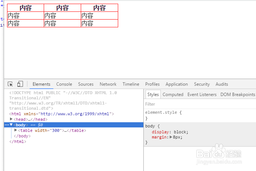
Task: Click the Filter styles input field
Action: pos(200,104)
